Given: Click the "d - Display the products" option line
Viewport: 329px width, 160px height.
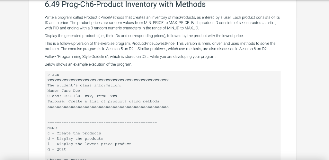Looking at the screenshot, I should pos(75,139).
